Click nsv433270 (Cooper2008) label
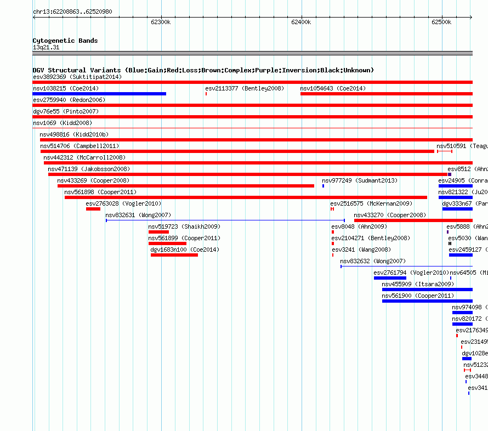This screenshot has width=488, height=431. (x=390, y=215)
